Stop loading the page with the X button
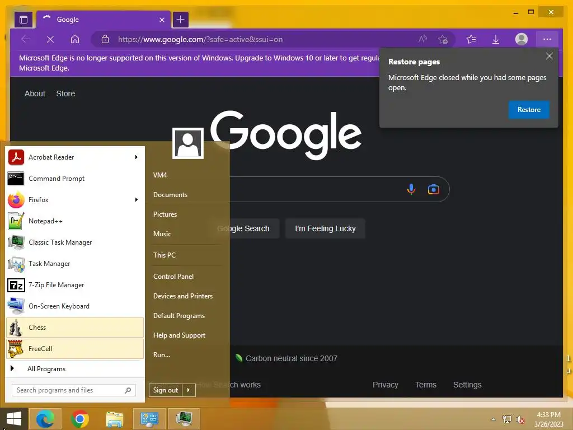 [x=50, y=39]
